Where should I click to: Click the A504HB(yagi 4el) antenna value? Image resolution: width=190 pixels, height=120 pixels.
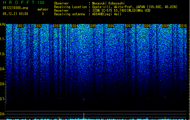(107, 14)
